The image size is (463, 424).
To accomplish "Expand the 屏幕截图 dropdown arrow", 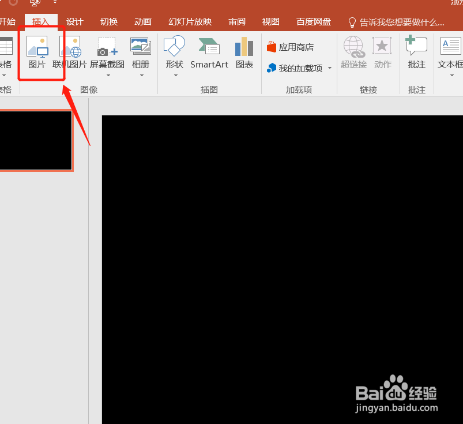I will tap(108, 76).
